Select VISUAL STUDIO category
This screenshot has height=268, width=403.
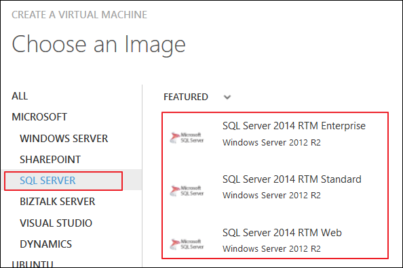click(x=56, y=223)
